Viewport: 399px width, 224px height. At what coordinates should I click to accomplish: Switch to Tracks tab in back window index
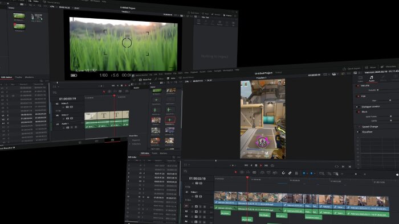tap(18, 77)
